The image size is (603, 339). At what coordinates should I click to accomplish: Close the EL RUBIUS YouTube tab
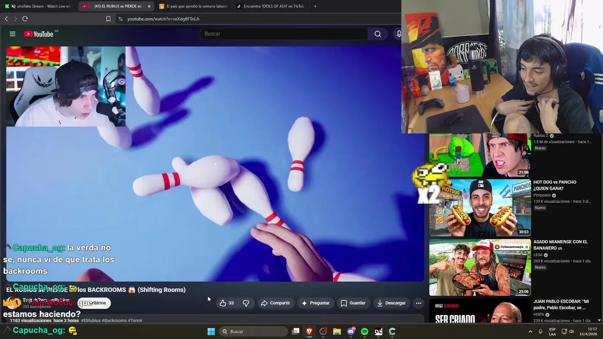point(149,6)
